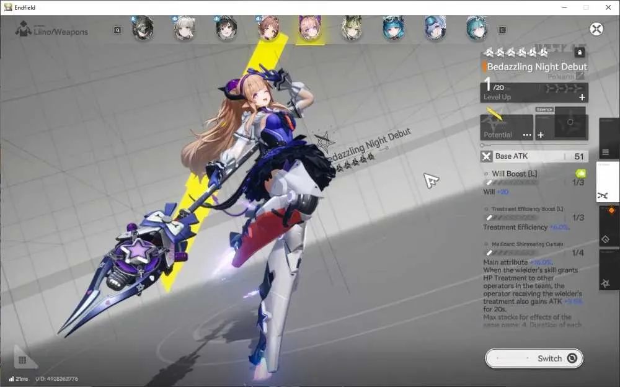
Task: Click the green badge next to Will Boost
Action: [x=580, y=173]
